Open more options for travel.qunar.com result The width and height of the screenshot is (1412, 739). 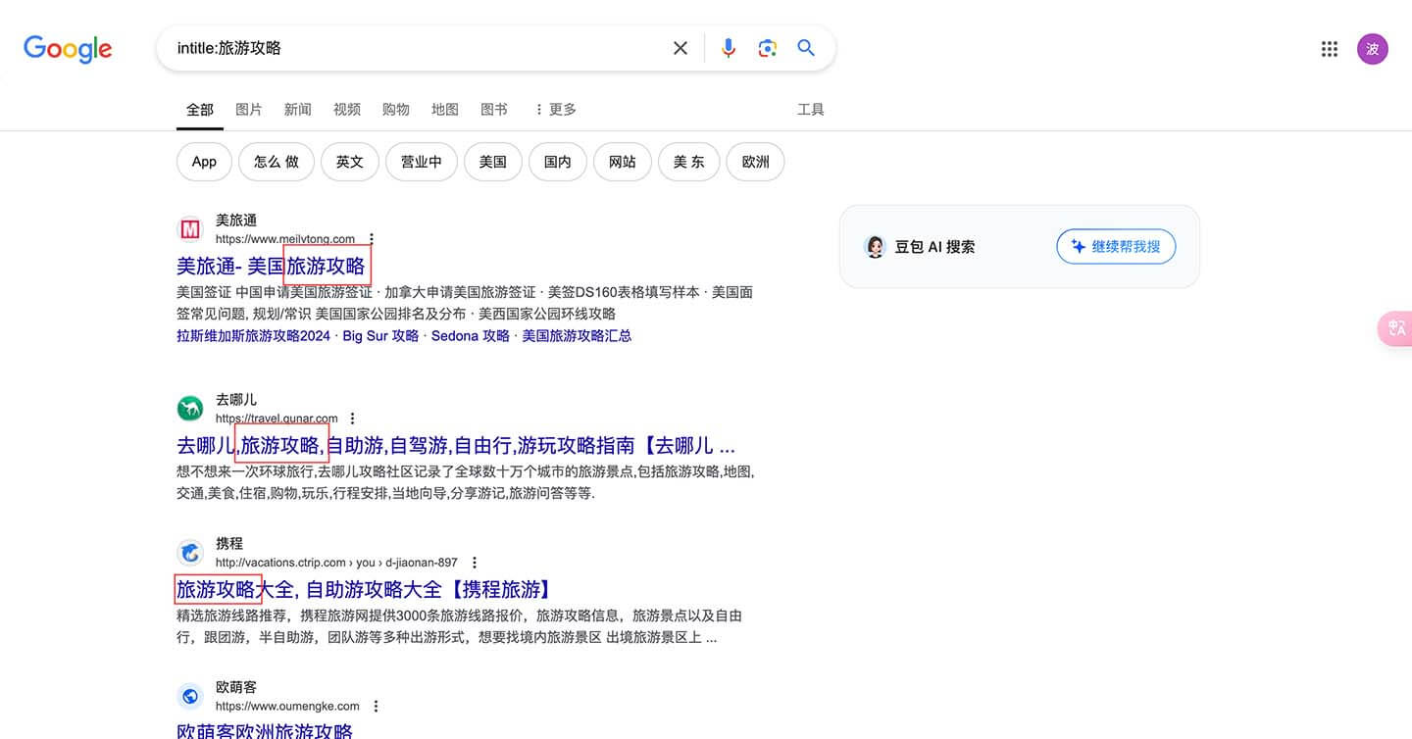coord(353,419)
